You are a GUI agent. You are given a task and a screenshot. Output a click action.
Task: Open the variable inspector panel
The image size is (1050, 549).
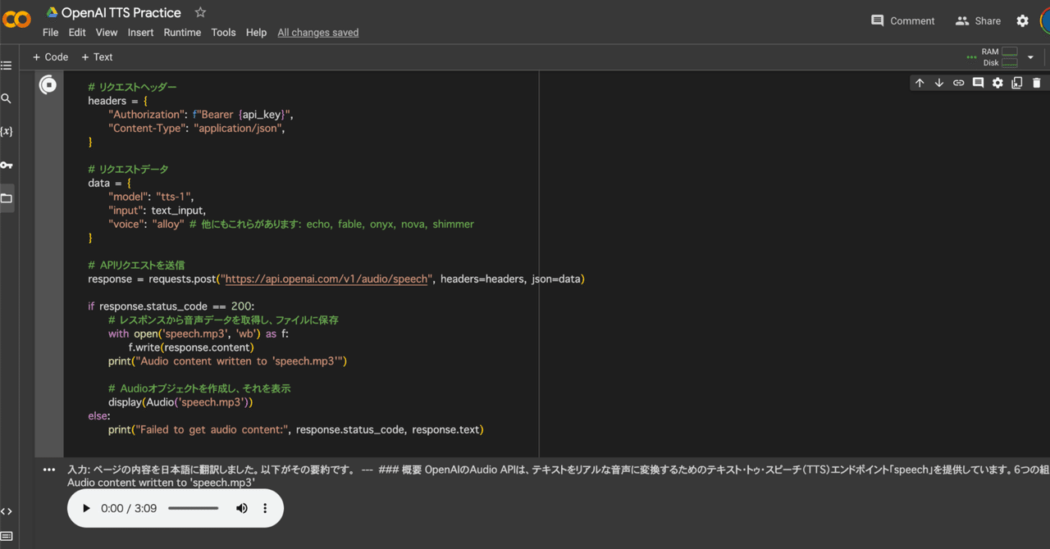(7, 131)
